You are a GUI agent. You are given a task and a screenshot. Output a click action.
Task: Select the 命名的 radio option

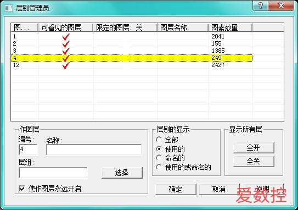pos(159,158)
